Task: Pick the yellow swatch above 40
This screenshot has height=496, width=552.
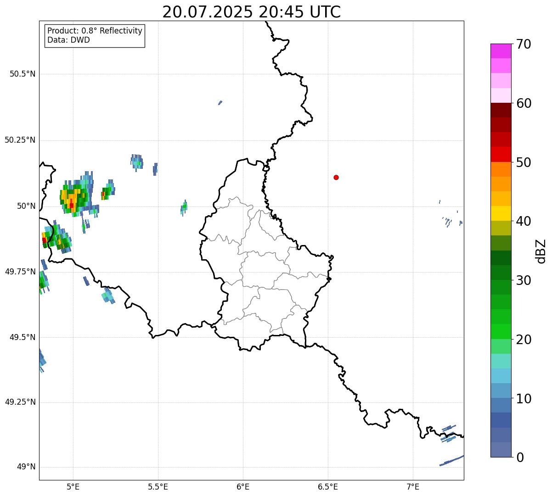Action: (x=501, y=213)
